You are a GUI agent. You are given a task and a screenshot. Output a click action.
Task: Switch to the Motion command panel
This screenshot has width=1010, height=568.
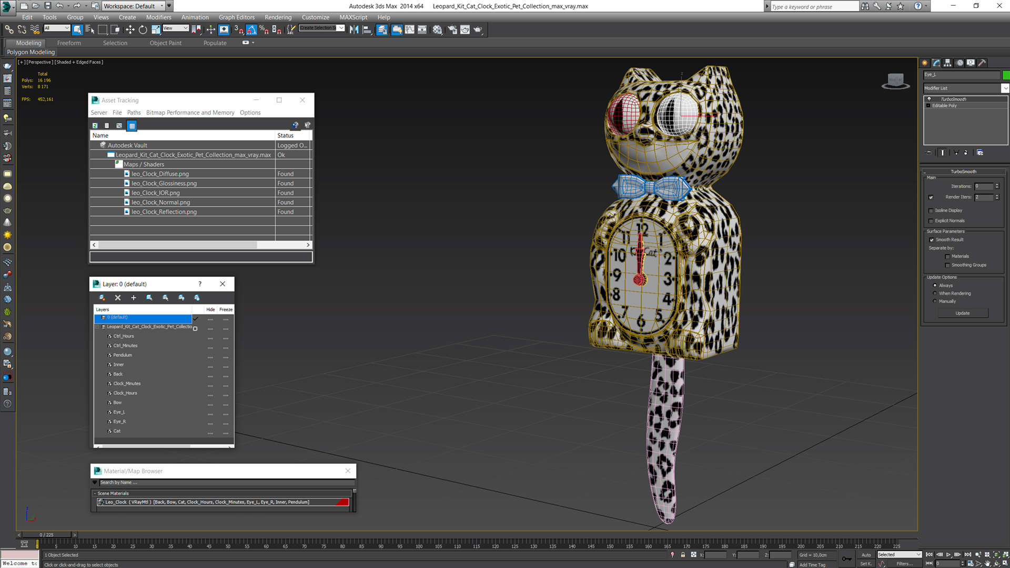[959, 63]
